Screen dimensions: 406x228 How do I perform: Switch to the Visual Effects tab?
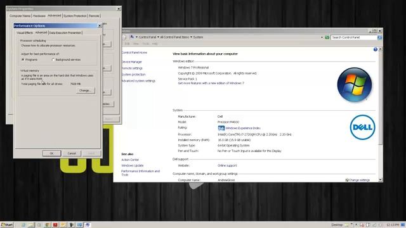[25, 33]
